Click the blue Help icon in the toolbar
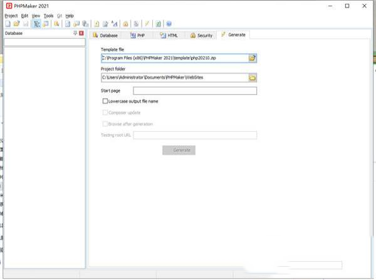This screenshot has width=376, height=280. tap(169, 23)
